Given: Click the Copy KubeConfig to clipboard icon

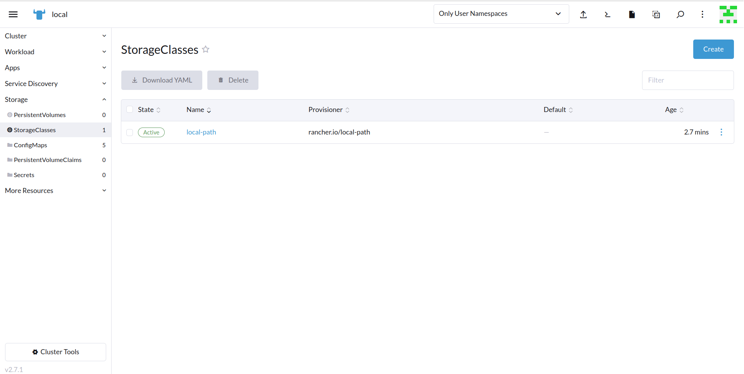Looking at the screenshot, I should 656,14.
